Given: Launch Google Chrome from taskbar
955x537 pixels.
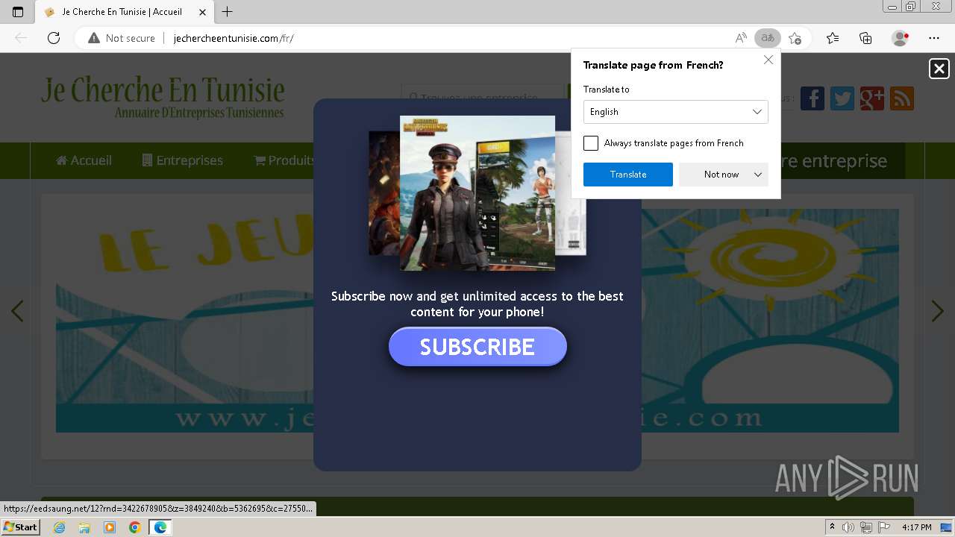Looking at the screenshot, I should [x=135, y=527].
